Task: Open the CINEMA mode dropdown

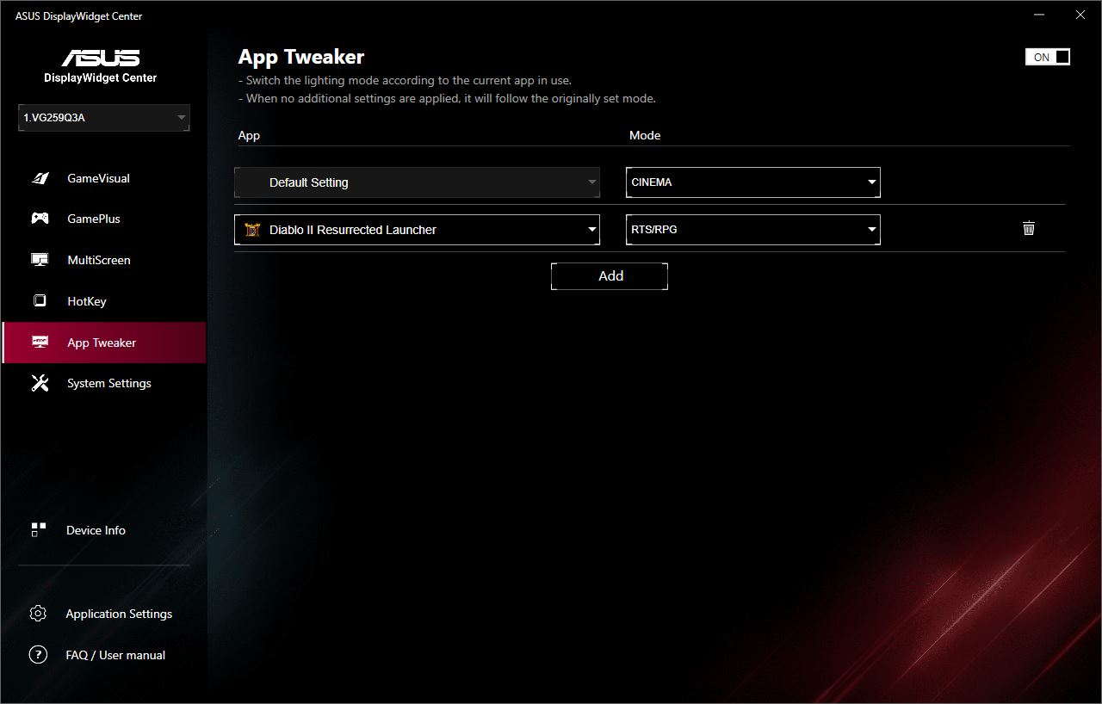Action: click(752, 182)
